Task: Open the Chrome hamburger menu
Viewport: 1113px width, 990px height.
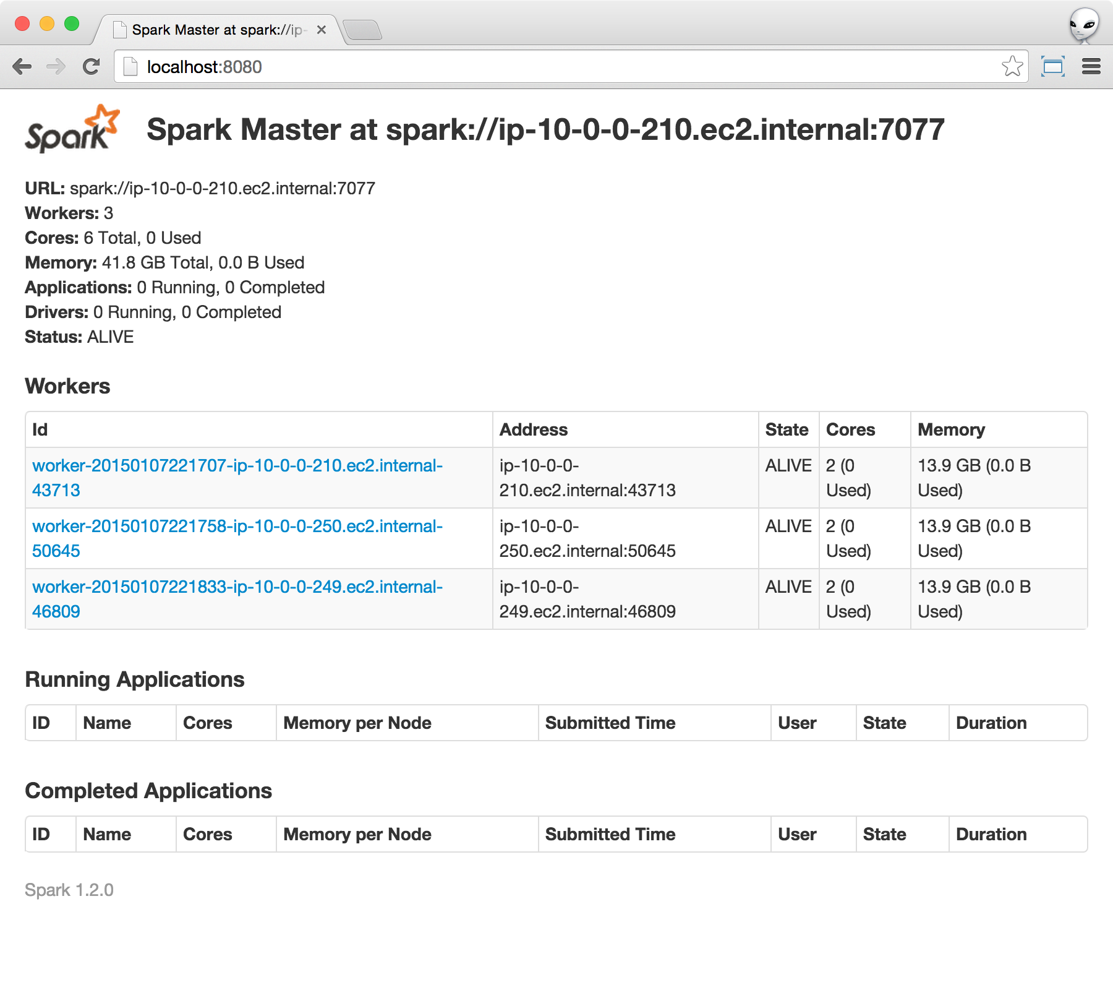Action: tap(1091, 66)
